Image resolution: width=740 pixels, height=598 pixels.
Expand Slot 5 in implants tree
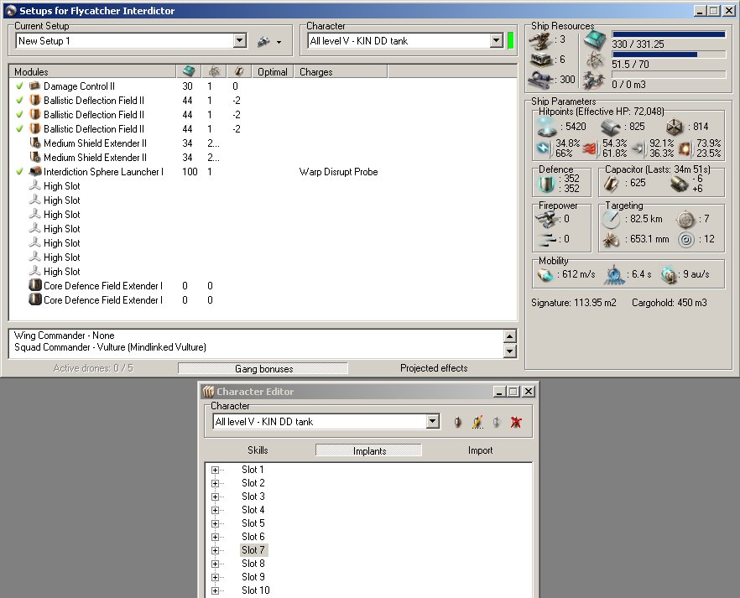tap(215, 523)
